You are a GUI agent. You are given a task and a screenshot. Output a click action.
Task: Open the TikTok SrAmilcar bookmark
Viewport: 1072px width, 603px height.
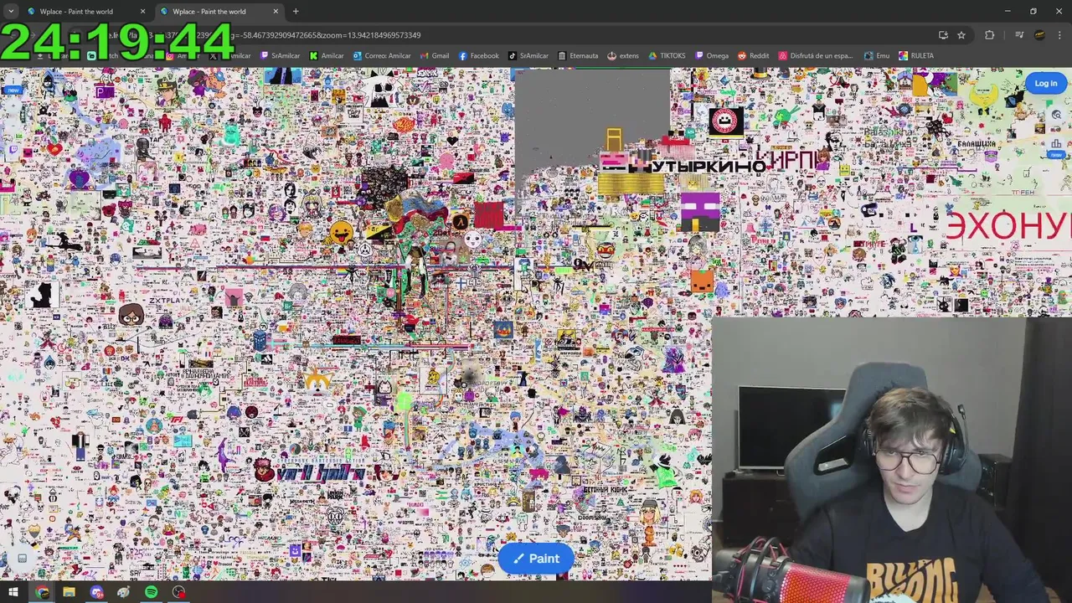pyautogui.click(x=528, y=56)
